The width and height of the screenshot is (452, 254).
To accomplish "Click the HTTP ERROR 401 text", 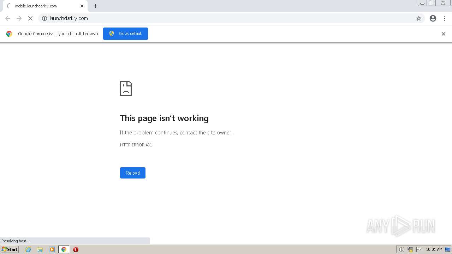I will pyautogui.click(x=136, y=145).
